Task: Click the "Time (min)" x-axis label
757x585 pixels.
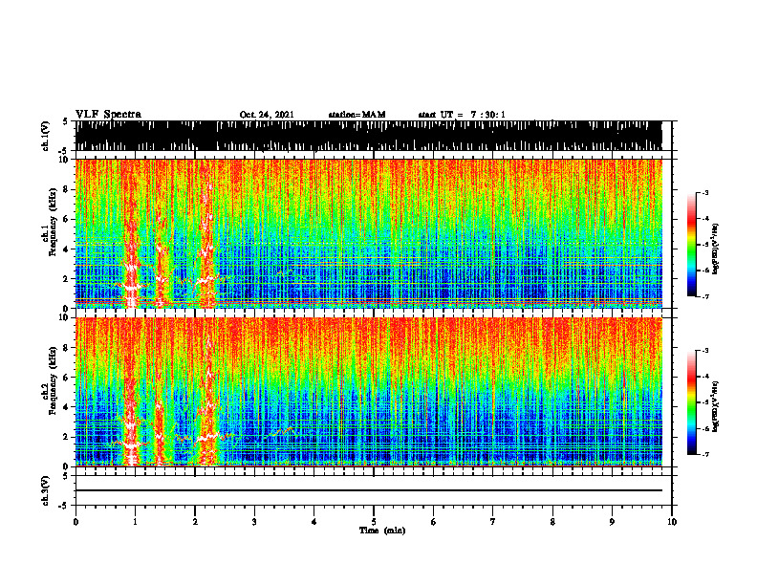Action: point(382,531)
